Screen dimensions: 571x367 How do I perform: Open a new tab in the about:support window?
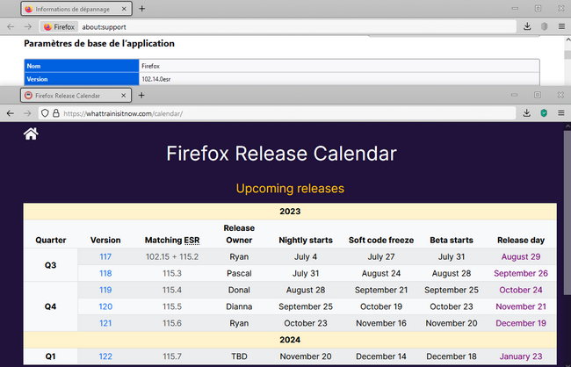[x=142, y=9]
